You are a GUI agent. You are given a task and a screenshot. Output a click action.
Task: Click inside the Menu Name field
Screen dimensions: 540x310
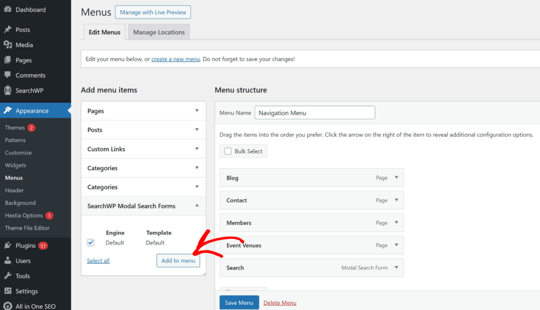315,113
